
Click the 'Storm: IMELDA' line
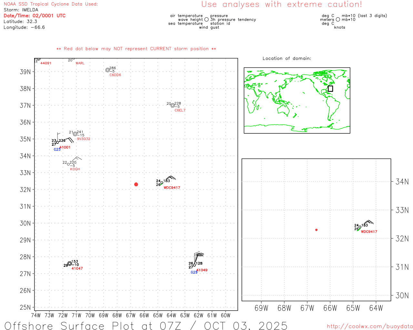coord(21,10)
